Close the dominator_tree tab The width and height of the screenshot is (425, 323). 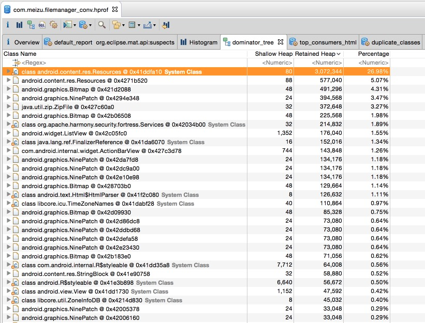click(281, 42)
